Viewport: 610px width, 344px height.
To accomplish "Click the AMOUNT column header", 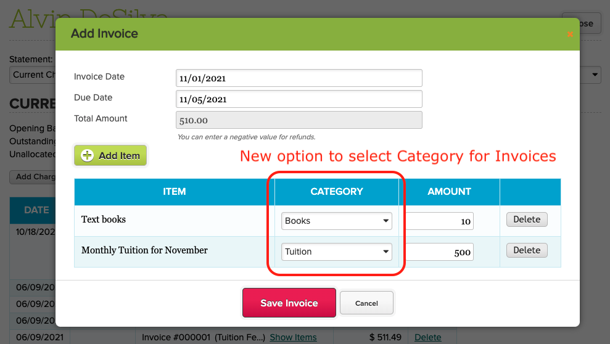I will [449, 192].
